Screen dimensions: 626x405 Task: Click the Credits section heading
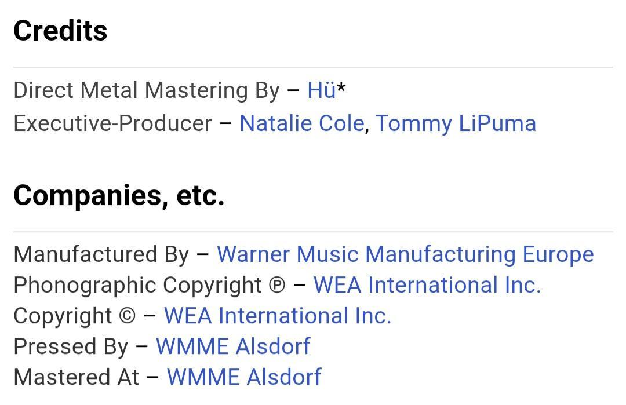click(60, 31)
